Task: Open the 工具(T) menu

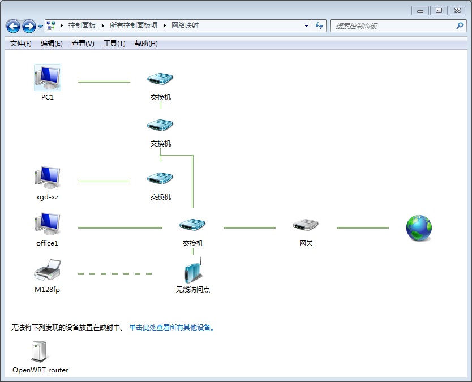Action: pos(114,44)
